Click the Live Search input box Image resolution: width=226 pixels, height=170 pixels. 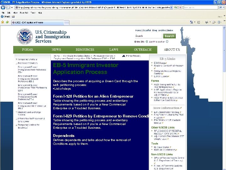point(201,7)
